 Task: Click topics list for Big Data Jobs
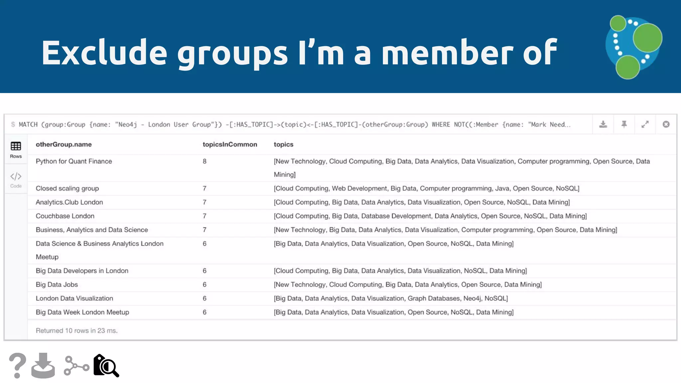[x=408, y=285]
